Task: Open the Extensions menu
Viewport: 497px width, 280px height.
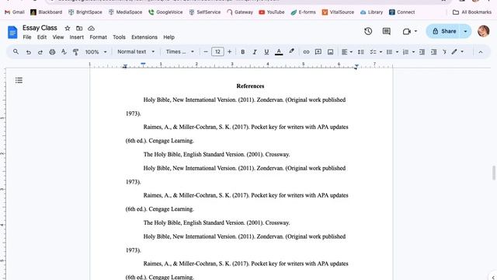Action: [144, 37]
